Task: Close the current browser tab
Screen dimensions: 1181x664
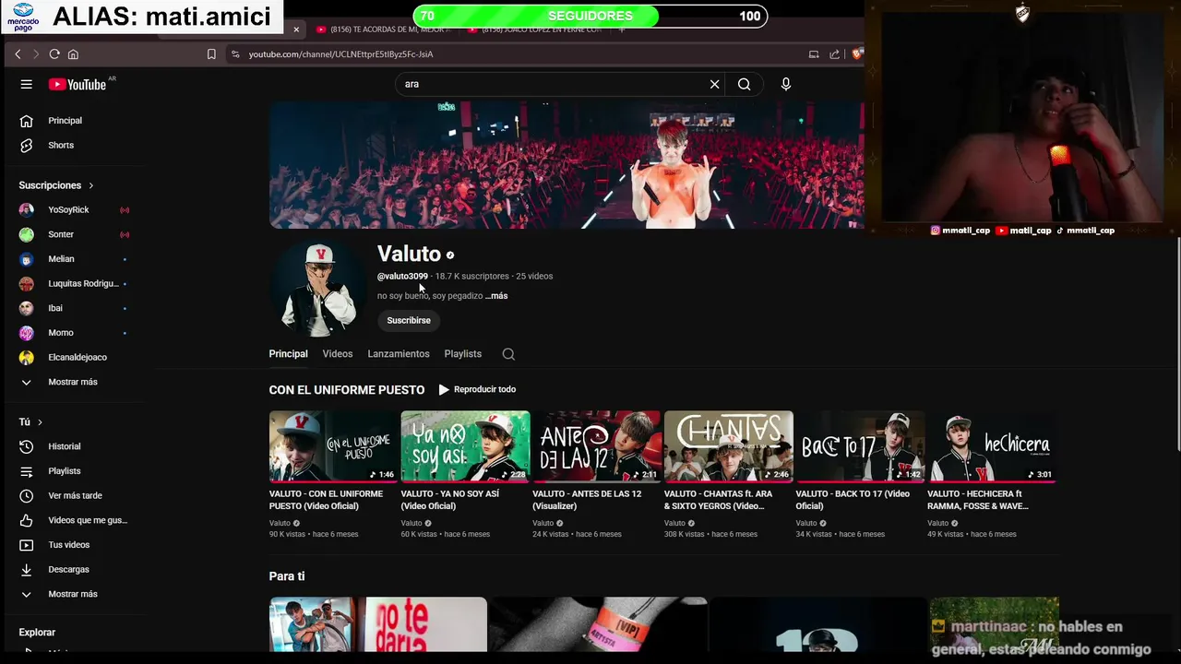Action: pyautogui.click(x=296, y=30)
